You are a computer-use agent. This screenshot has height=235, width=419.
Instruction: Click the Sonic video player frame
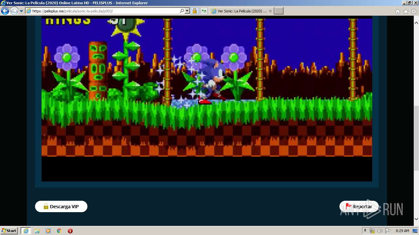(x=207, y=100)
